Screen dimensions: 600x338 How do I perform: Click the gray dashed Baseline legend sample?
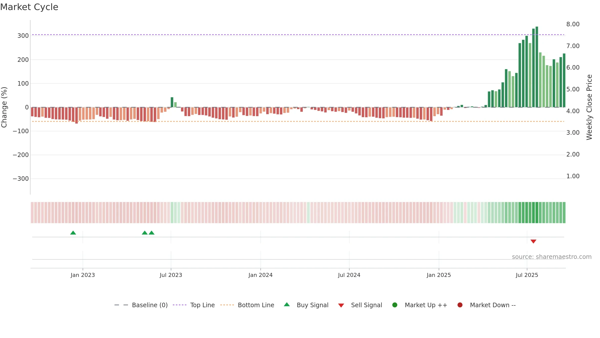[x=121, y=305]
